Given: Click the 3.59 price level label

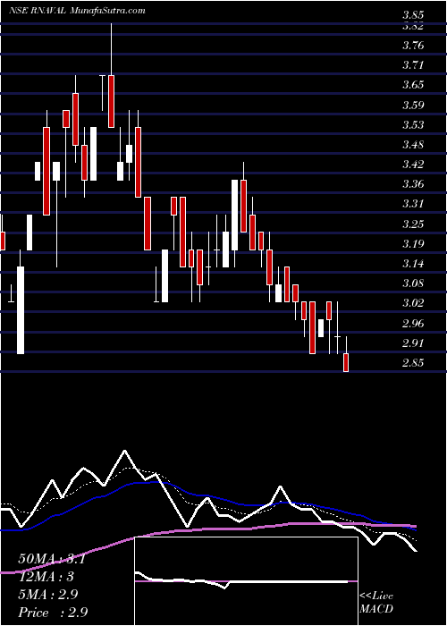Looking at the screenshot, I should click(x=413, y=105).
